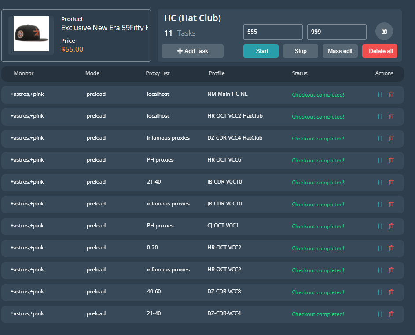Pause the DZ-CDR-VCC4 task on proxy 21-40
The width and height of the screenshot is (415, 335).
379,314
